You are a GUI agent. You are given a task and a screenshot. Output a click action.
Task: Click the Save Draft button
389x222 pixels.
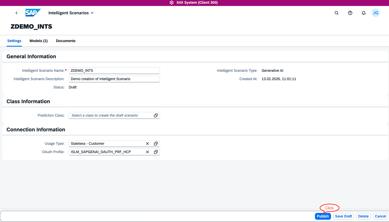344,216
